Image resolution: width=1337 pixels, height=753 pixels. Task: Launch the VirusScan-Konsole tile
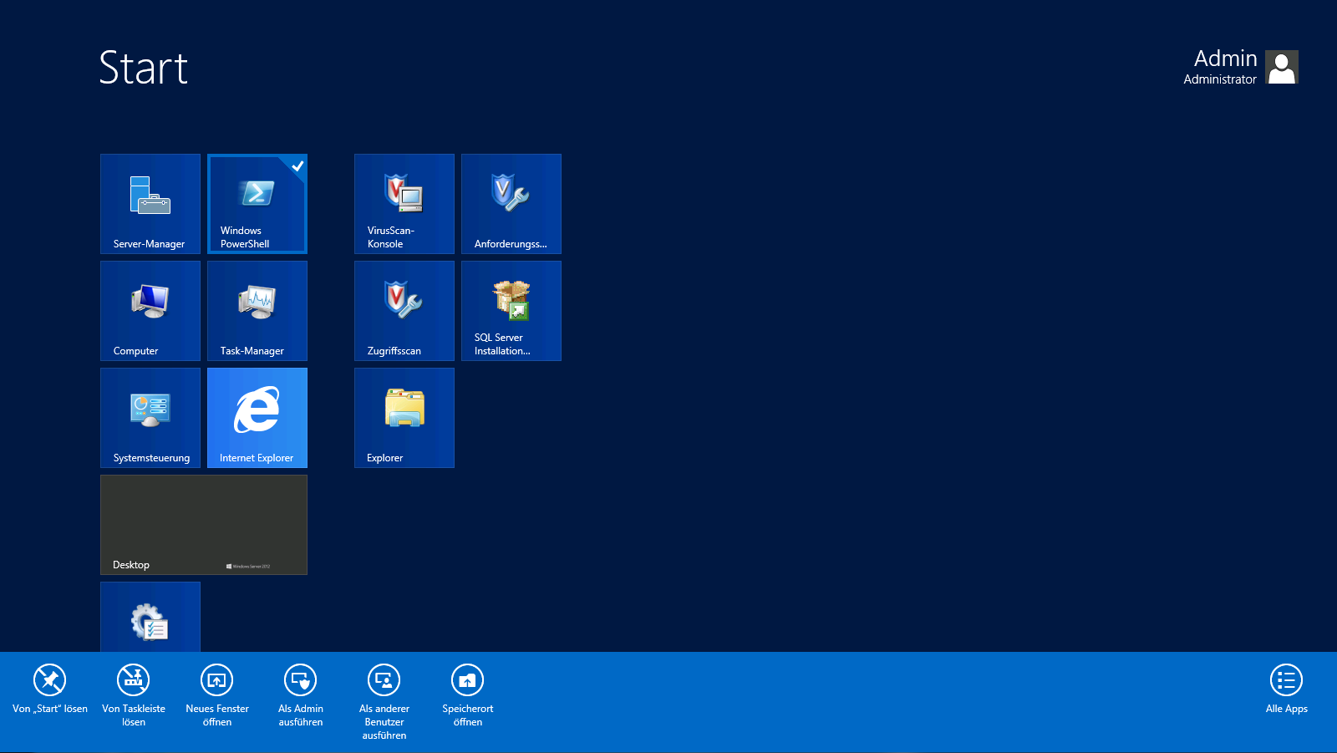tap(404, 204)
